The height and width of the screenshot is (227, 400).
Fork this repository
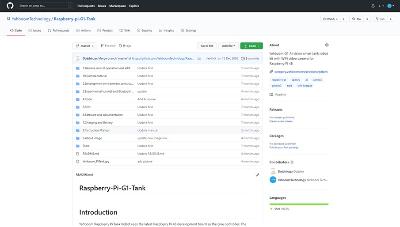(380, 19)
